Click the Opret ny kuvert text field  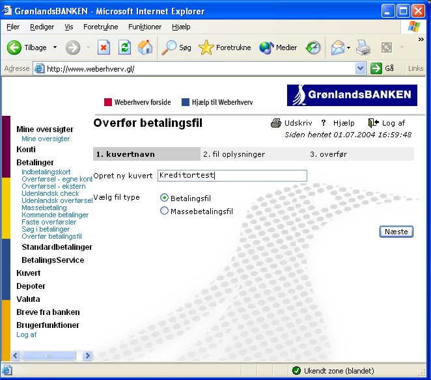point(232,176)
